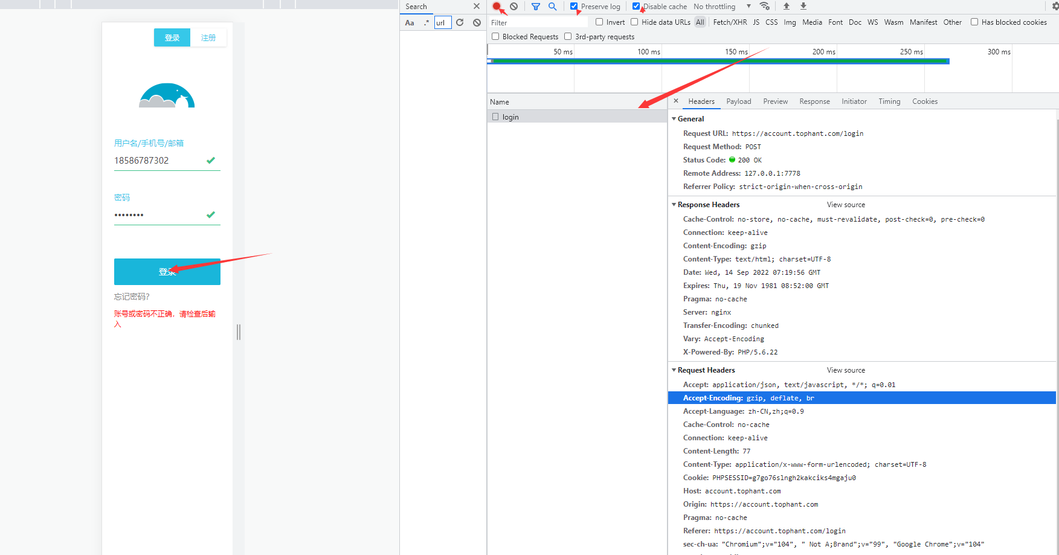The height and width of the screenshot is (555, 1059).
Task: Close the request details pane
Action: [x=676, y=101]
